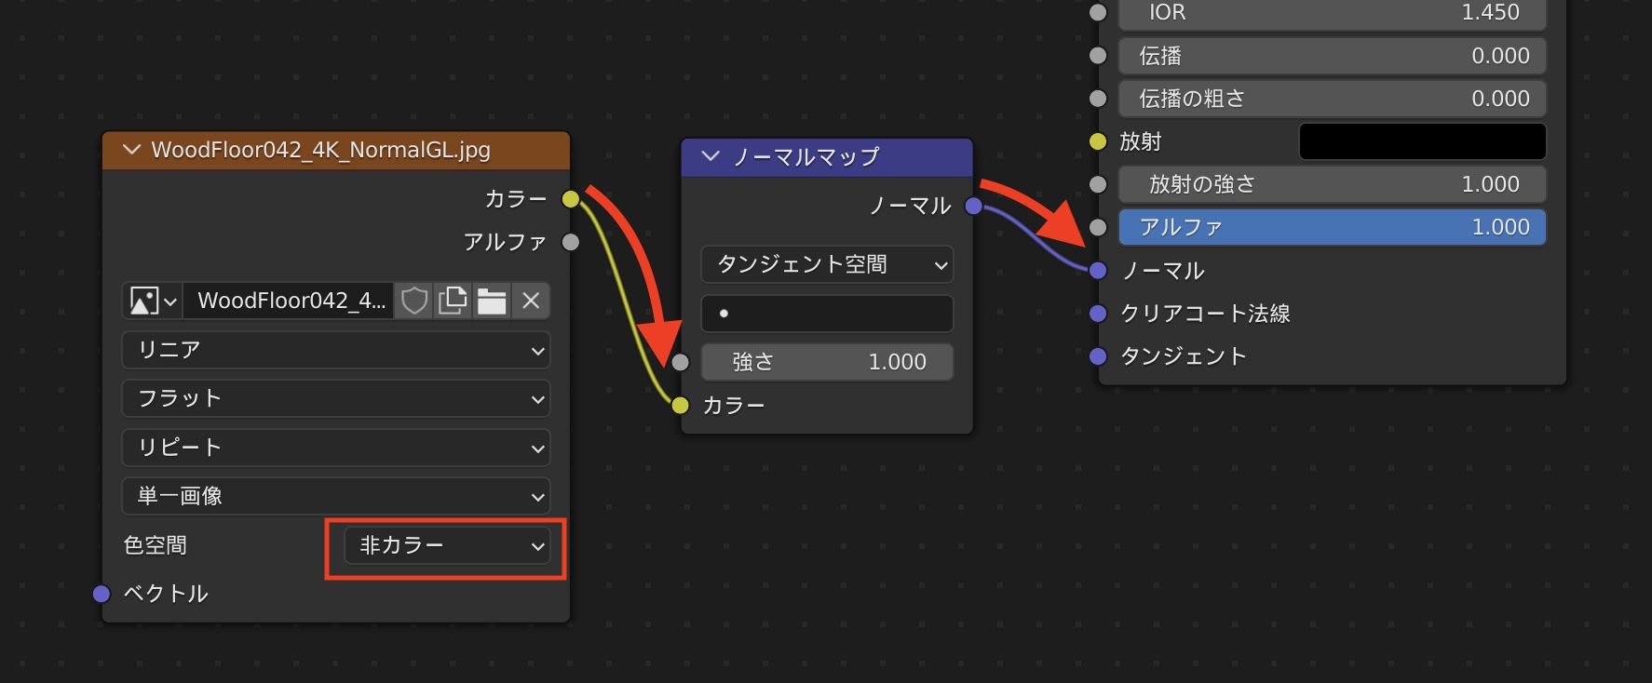Click the Vector input socket

click(102, 594)
